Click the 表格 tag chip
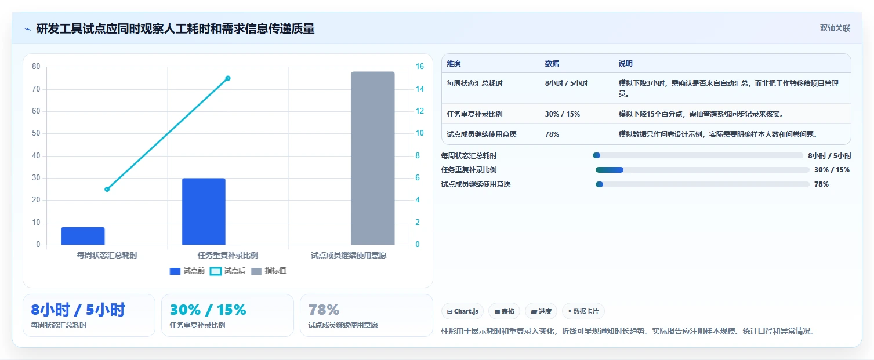Screen dimensions: 874x360 [504, 311]
